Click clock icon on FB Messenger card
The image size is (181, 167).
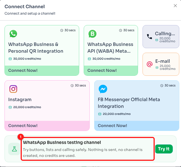(162, 86)
